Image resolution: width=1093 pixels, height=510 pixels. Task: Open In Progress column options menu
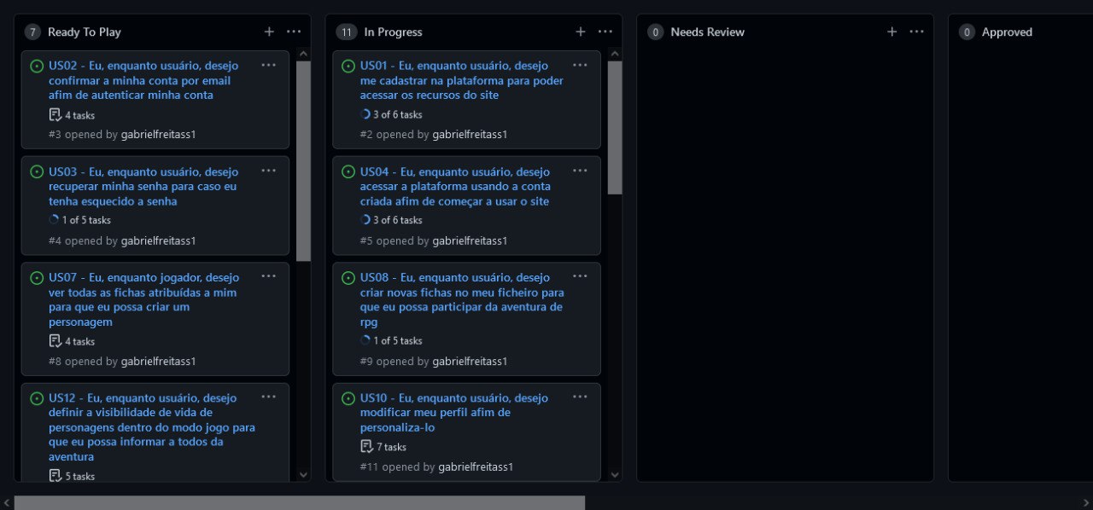pyautogui.click(x=605, y=32)
